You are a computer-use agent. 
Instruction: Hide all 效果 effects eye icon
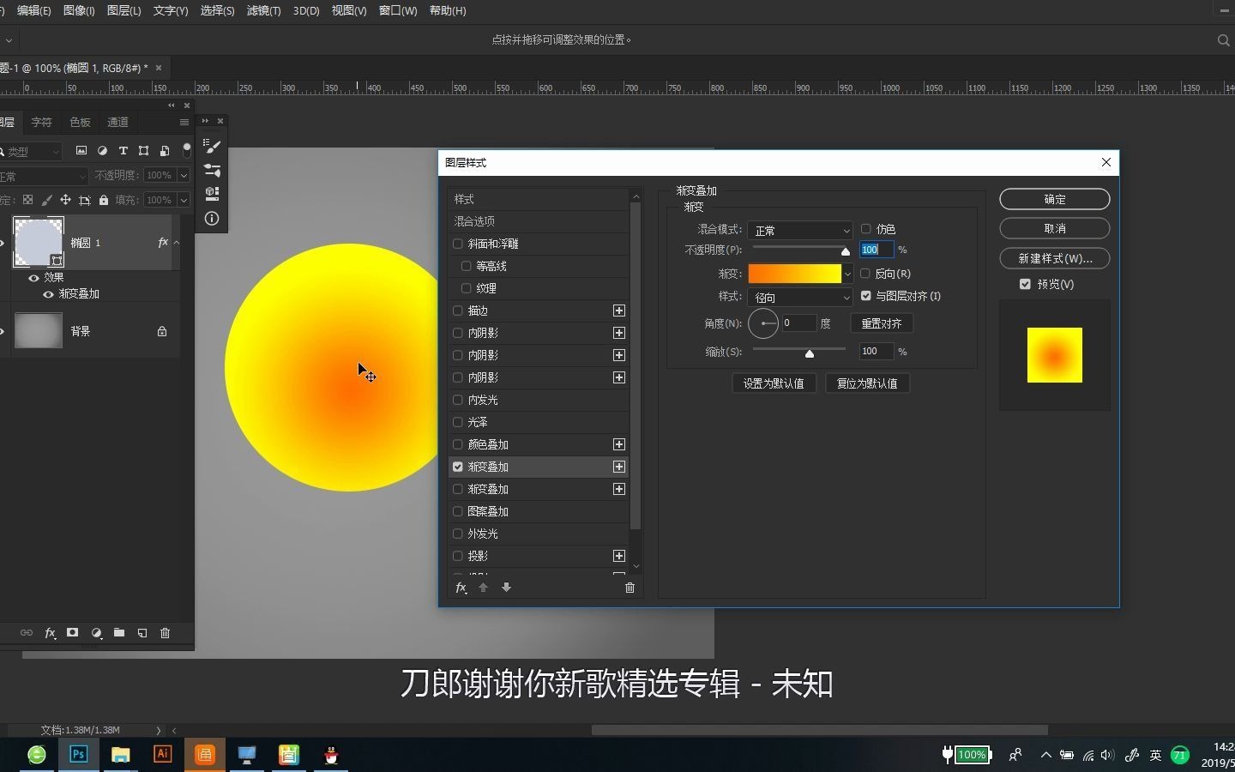coord(33,278)
